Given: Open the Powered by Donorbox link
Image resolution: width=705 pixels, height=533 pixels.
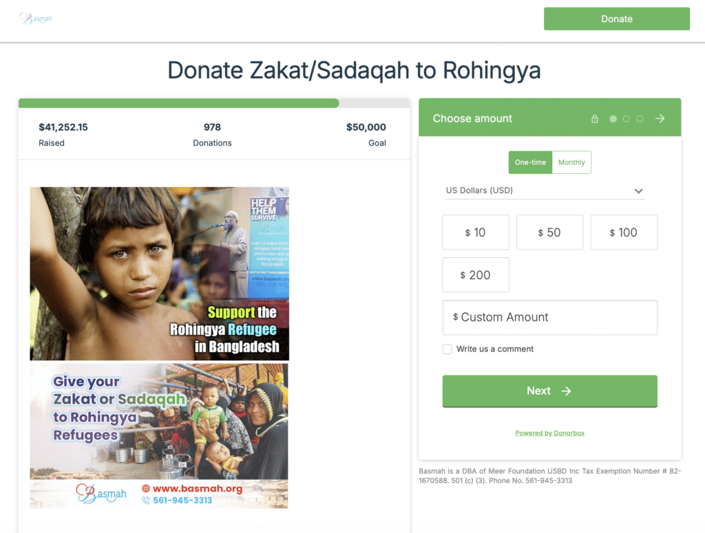Looking at the screenshot, I should 549,433.
